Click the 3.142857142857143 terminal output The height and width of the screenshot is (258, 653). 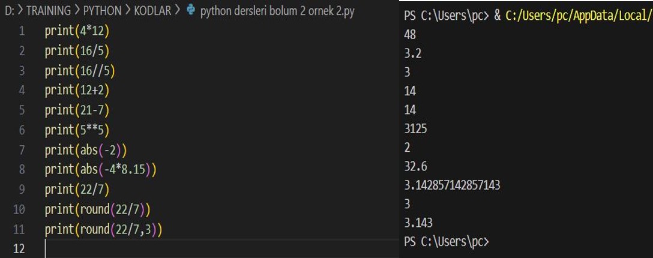tap(453, 185)
